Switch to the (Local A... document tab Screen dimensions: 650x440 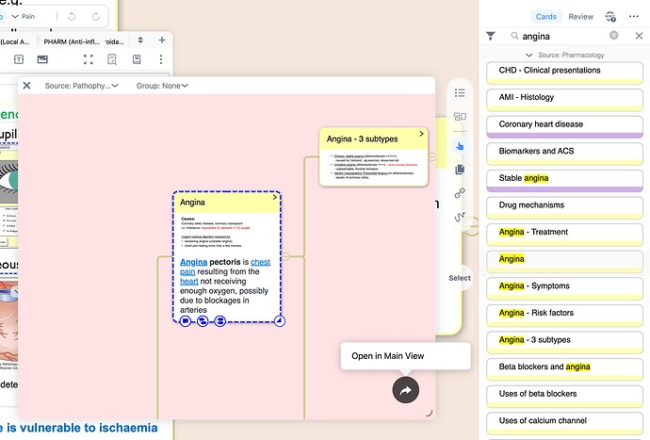[x=15, y=41]
